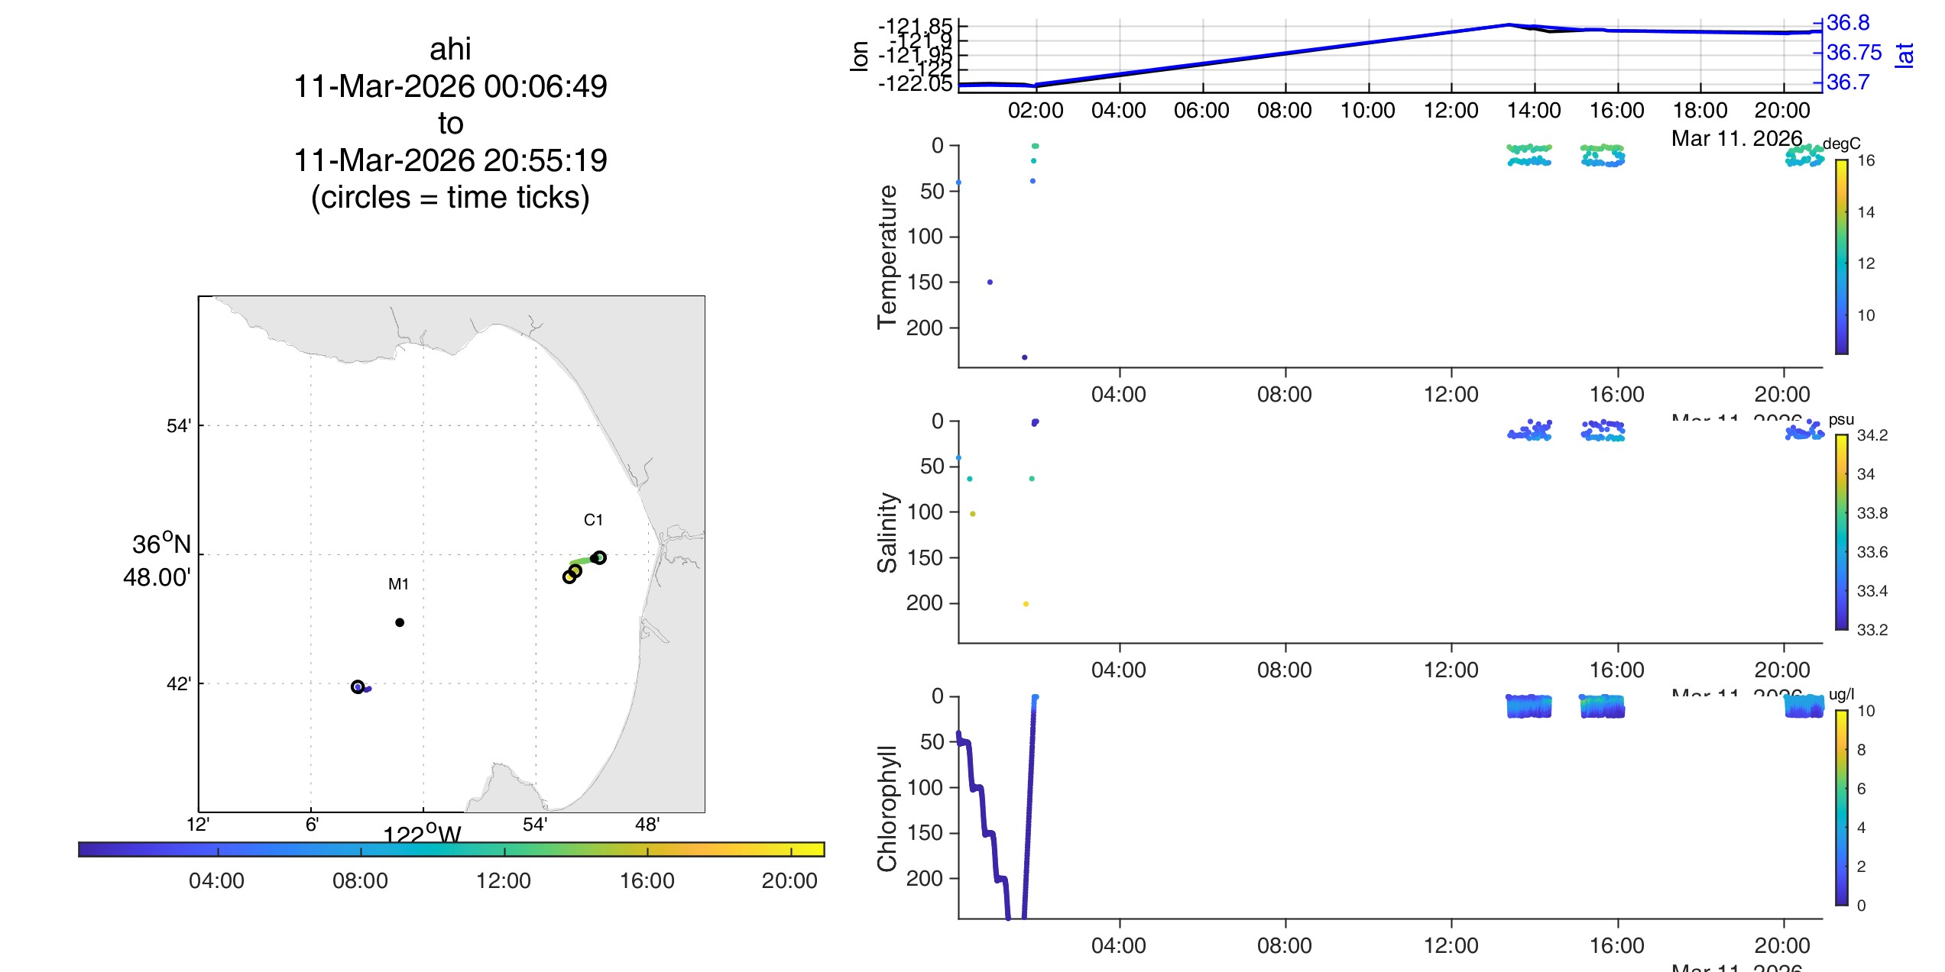Viewport: 1945px width, 972px height.
Task: Click the yellow salinity point at 100 m depth
Action: [x=972, y=514]
